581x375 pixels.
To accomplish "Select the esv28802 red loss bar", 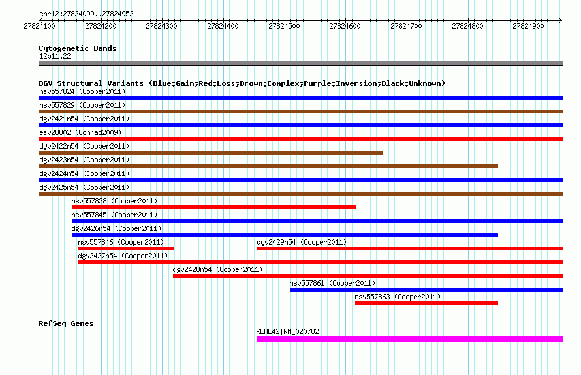I will coord(300,139).
